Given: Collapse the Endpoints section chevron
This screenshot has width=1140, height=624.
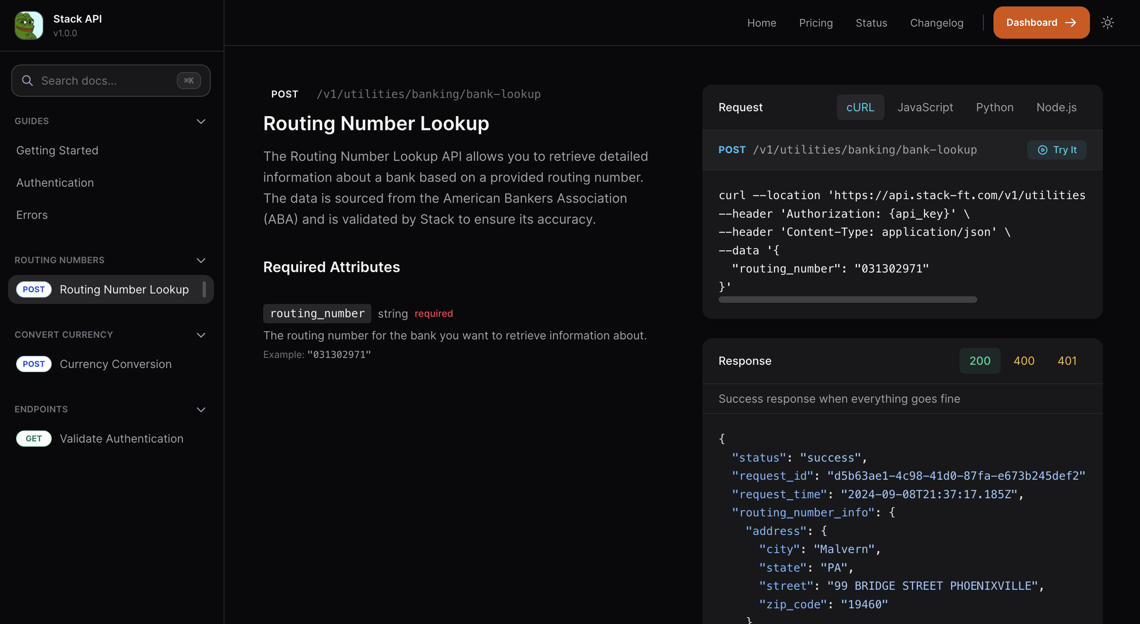Looking at the screenshot, I should tap(201, 409).
